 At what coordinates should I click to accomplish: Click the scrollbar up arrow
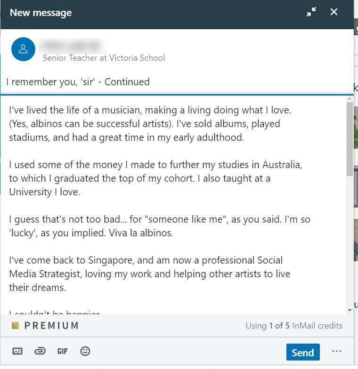point(350,99)
